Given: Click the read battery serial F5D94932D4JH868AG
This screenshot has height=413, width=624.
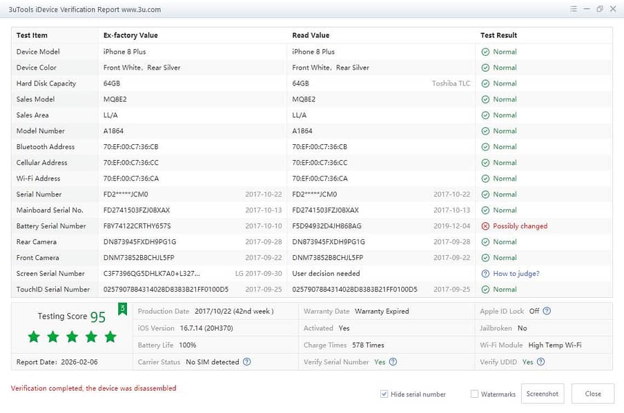Looking at the screenshot, I should (326, 225).
